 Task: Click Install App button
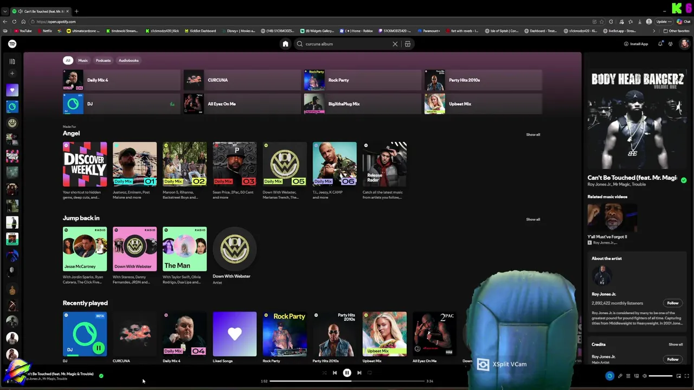[636, 44]
